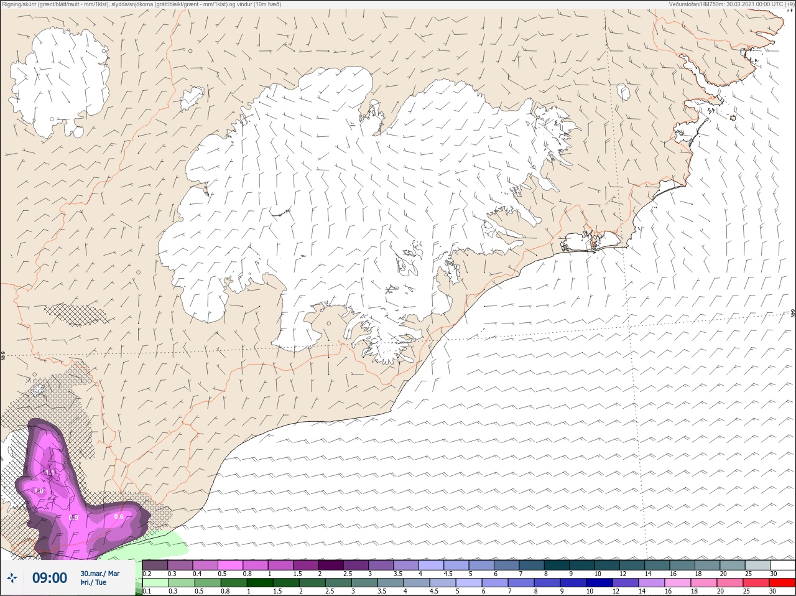Click the 'Veðurstofan/HM750m' model run text at top right
Screen dimensions: 796x596
click(732, 4)
